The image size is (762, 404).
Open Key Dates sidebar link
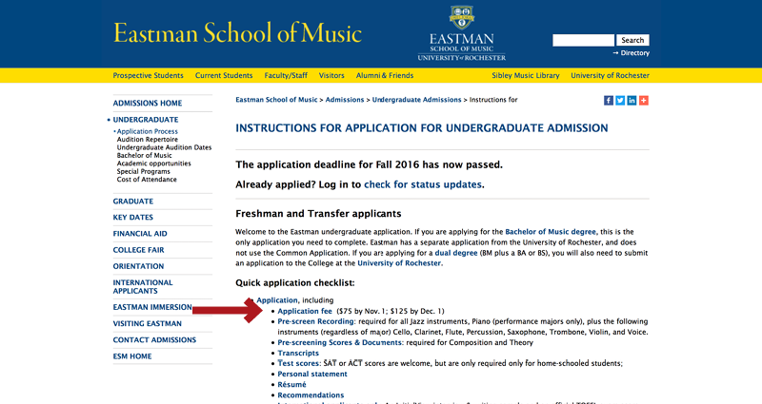(133, 218)
